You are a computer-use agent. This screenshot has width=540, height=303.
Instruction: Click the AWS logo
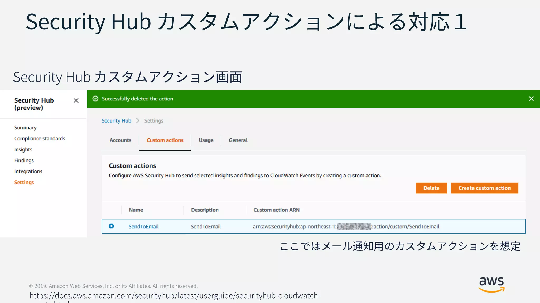491,284
